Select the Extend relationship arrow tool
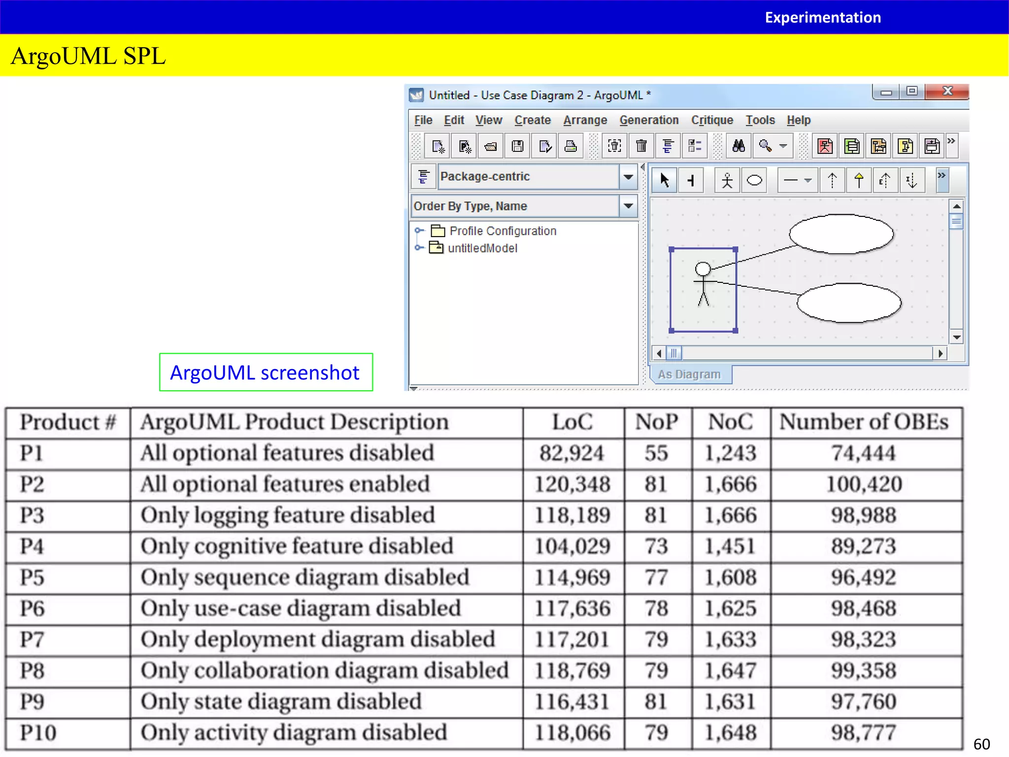 (885, 180)
